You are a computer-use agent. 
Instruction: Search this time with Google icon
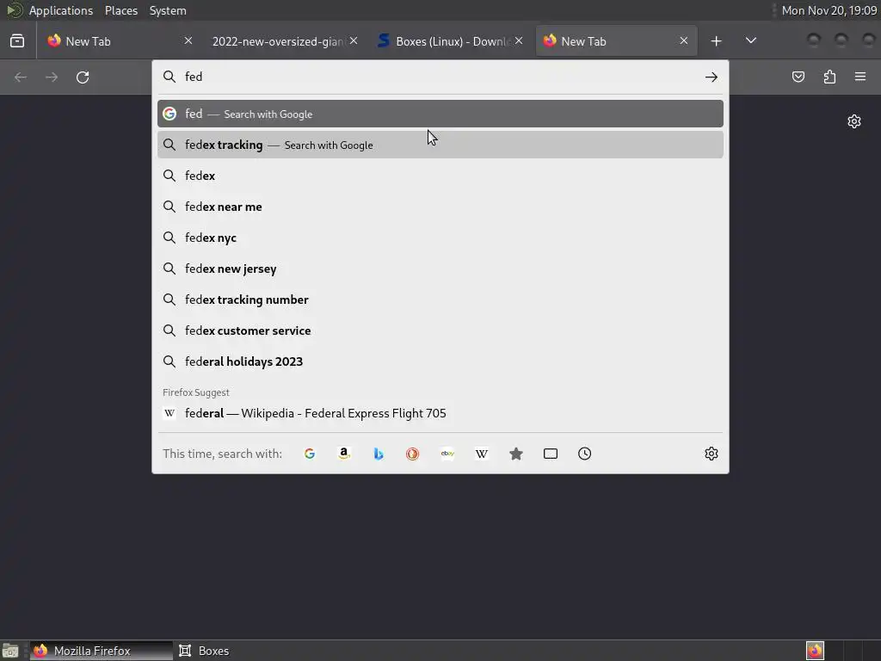click(x=310, y=454)
